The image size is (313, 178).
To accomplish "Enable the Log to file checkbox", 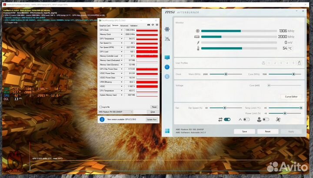I will [x=100, y=107].
